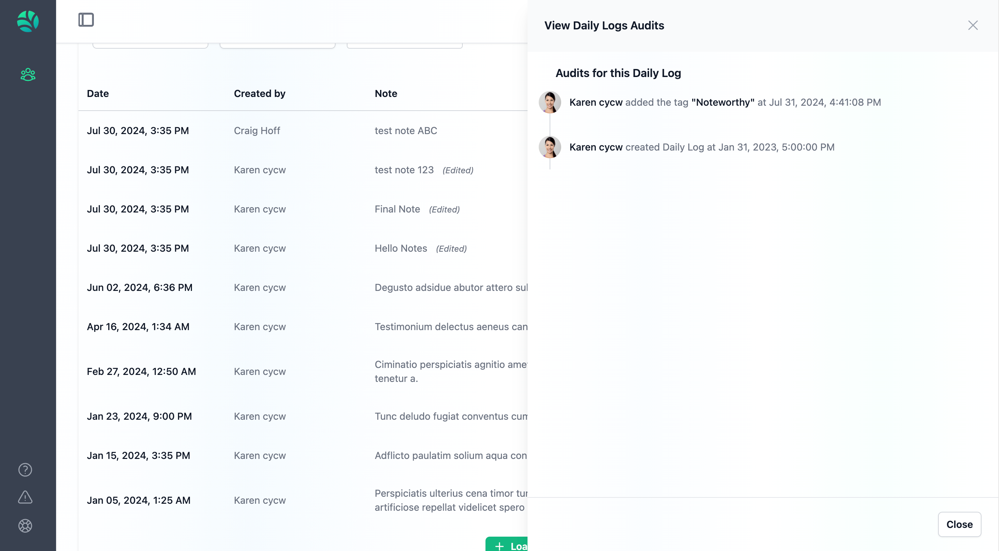Click Craig Hoff in Created by column

click(x=257, y=131)
